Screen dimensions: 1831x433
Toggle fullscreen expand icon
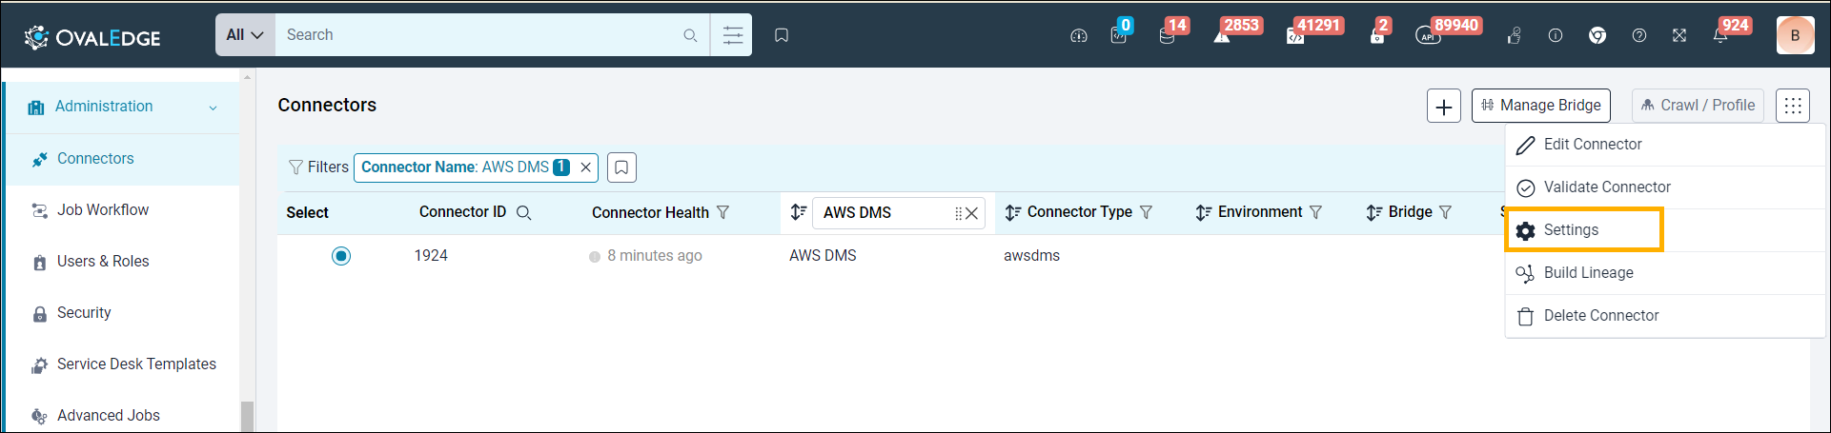coord(1679,36)
